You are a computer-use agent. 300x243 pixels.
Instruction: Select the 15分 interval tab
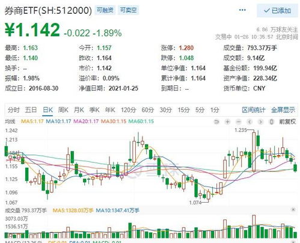[184, 110]
